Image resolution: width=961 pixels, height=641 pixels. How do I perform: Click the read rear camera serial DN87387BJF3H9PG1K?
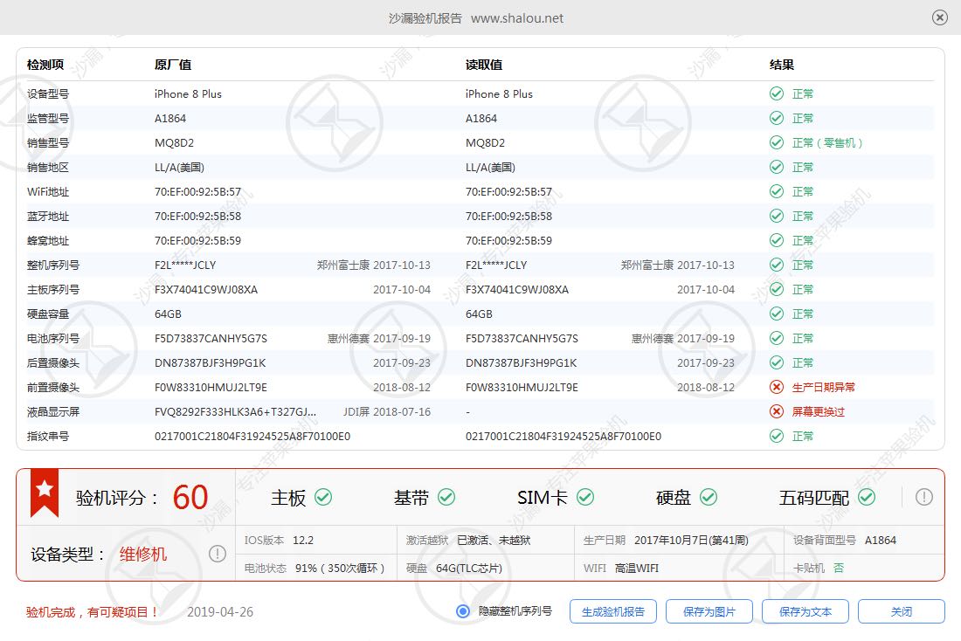tap(521, 362)
